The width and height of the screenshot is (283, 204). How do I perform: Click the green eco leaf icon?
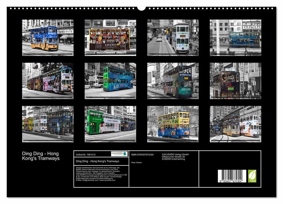pos(252,176)
